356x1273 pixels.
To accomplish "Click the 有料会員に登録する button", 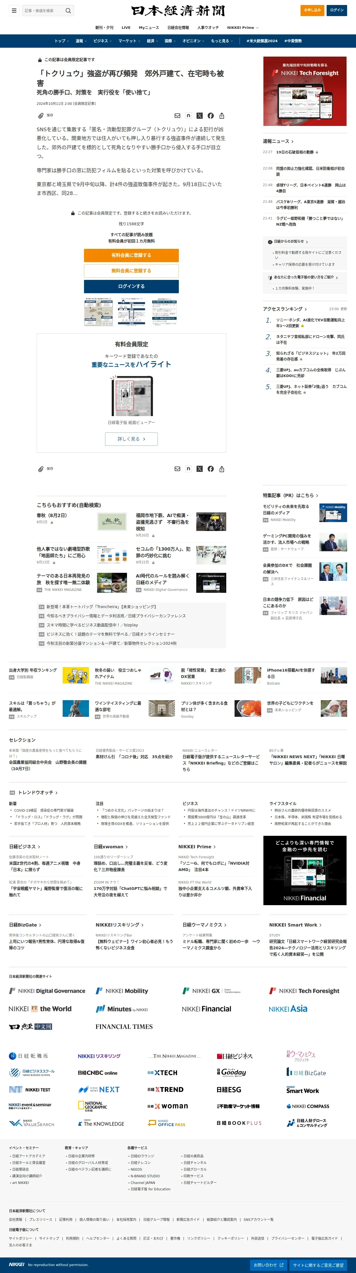I will (131, 255).
